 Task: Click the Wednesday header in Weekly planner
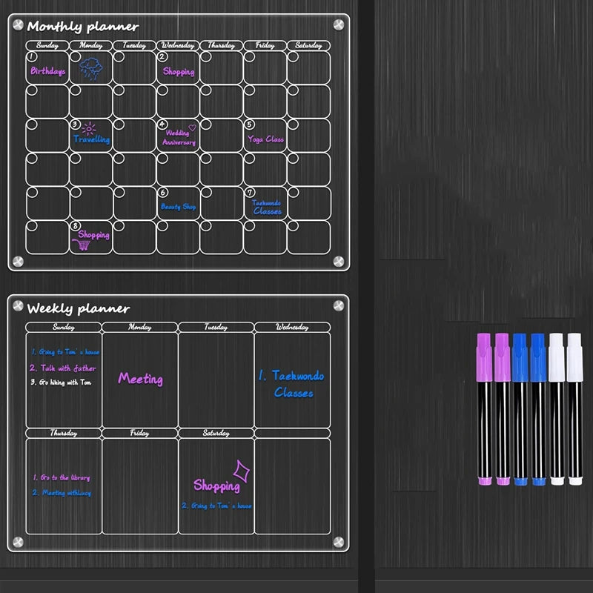[292, 327]
